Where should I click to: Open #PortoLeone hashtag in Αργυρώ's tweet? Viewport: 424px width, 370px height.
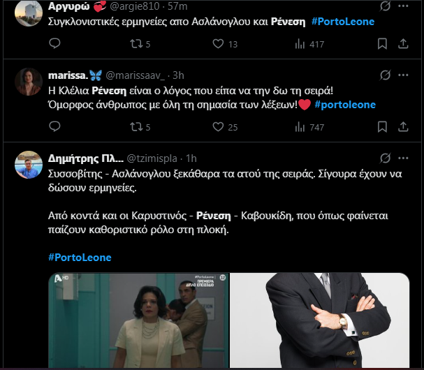coord(343,22)
